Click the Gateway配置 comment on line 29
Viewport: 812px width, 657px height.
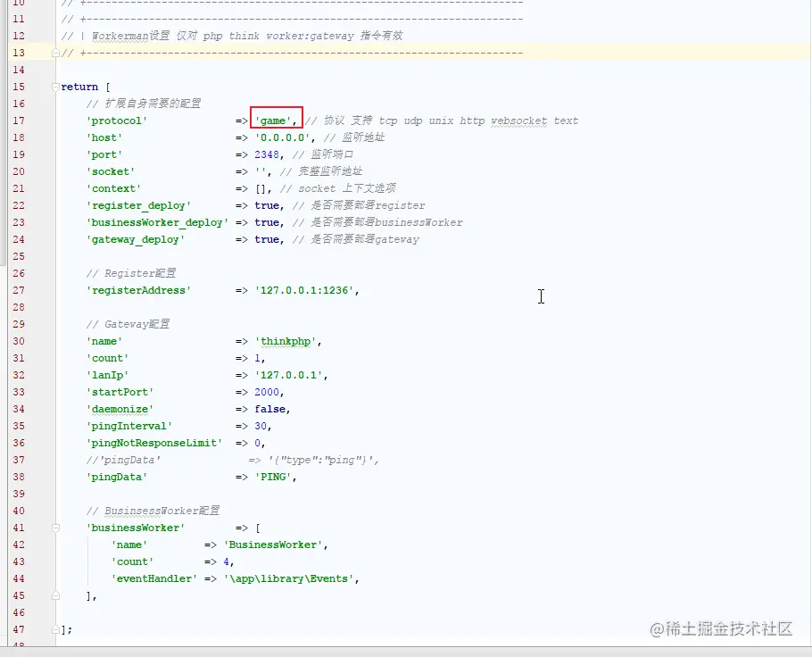click(128, 324)
